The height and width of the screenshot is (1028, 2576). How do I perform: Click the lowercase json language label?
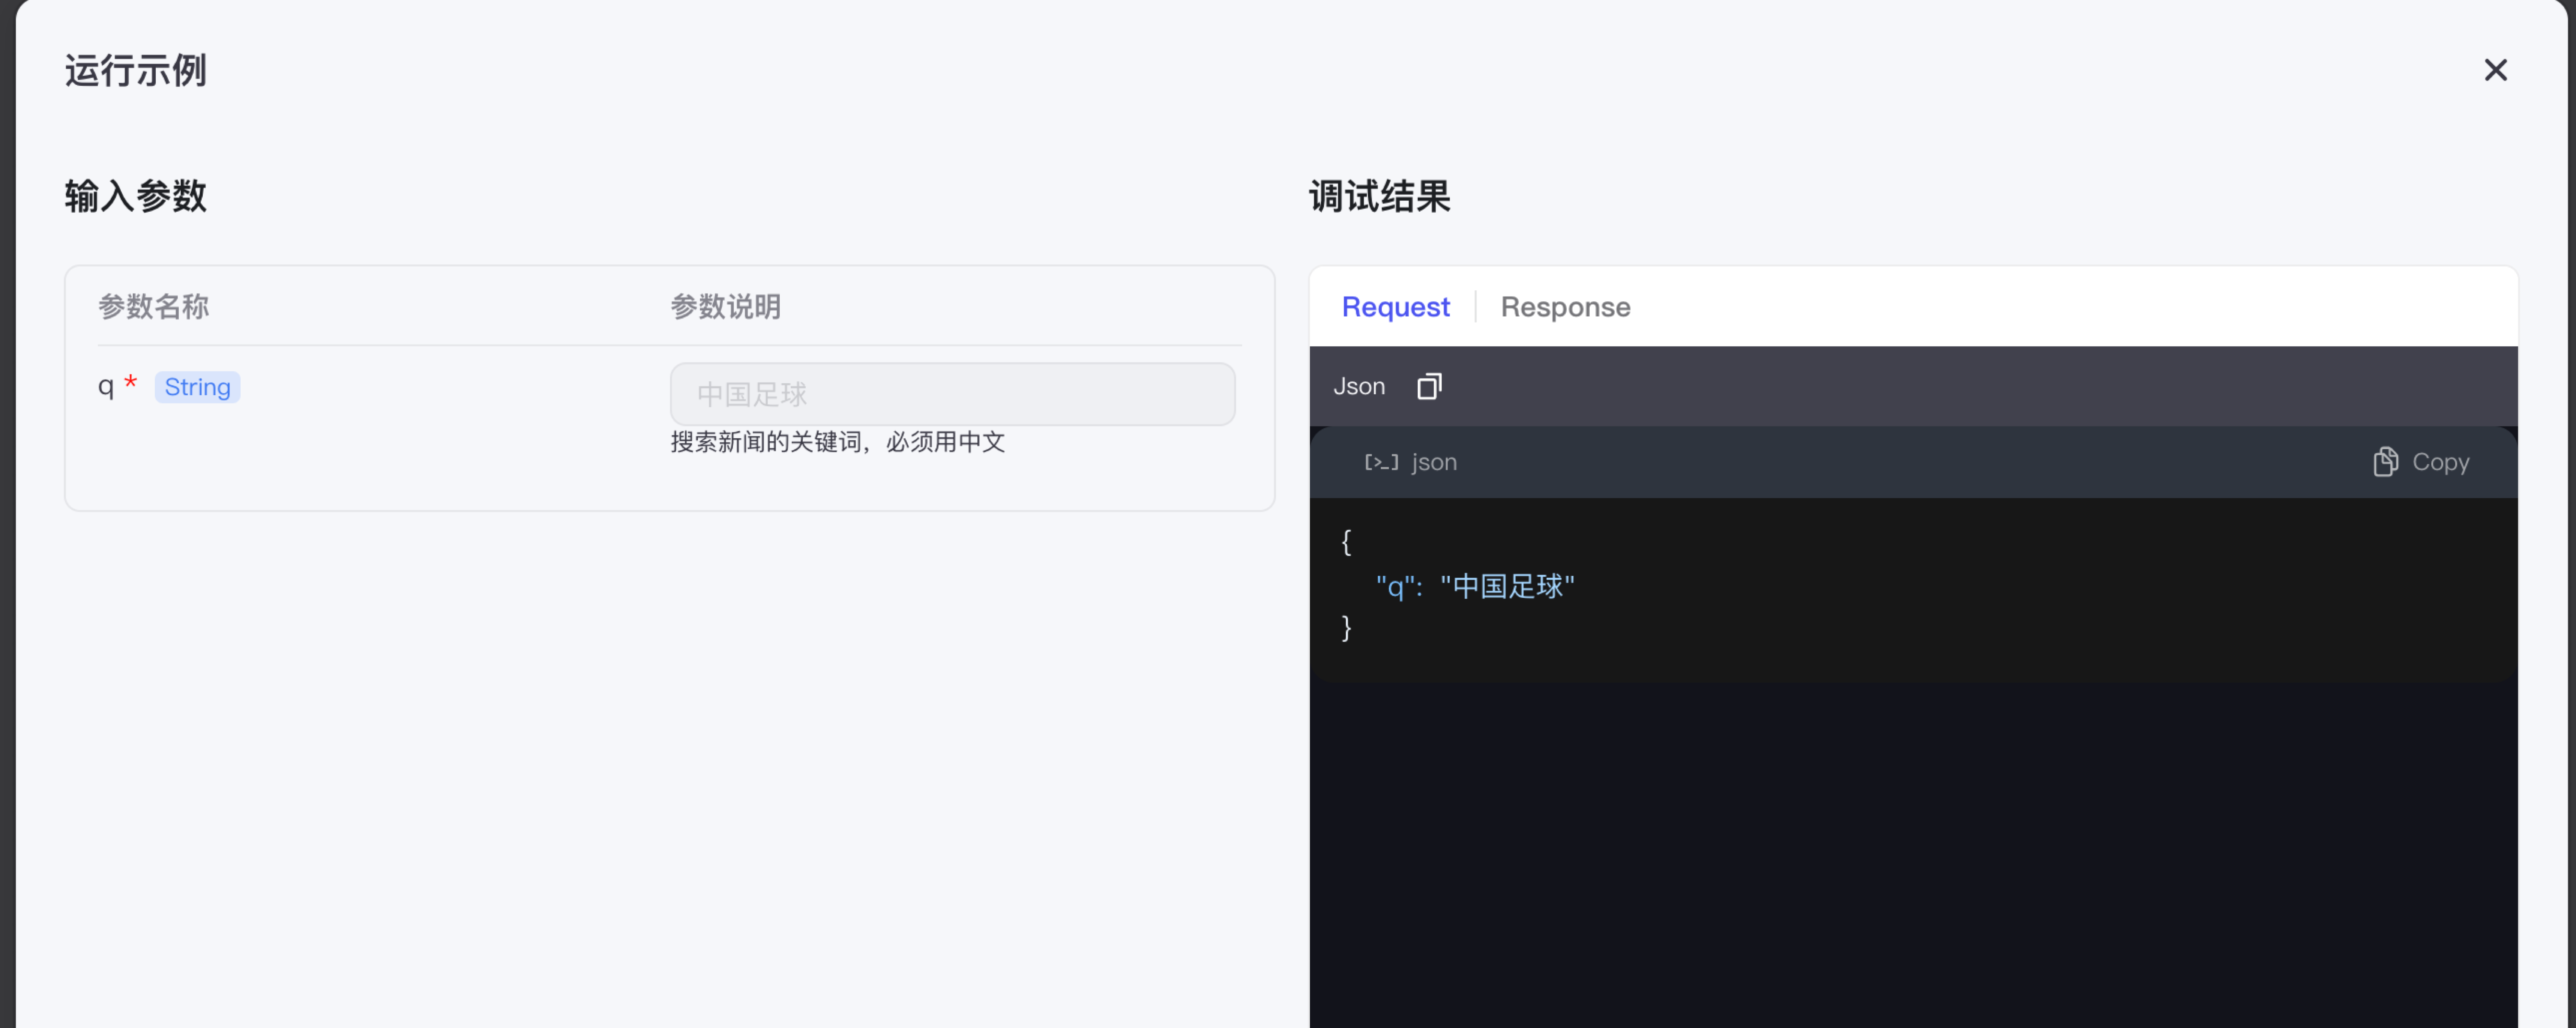pyautogui.click(x=1433, y=462)
